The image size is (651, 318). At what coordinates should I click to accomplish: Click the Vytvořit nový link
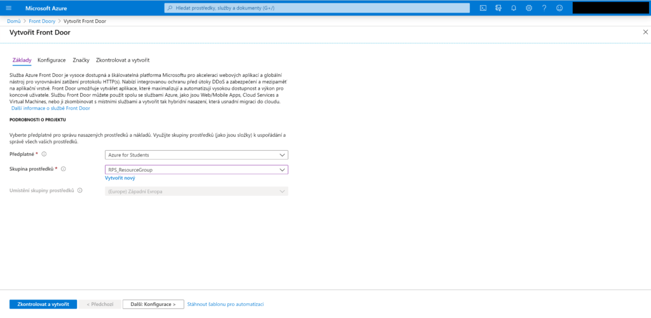(x=120, y=179)
